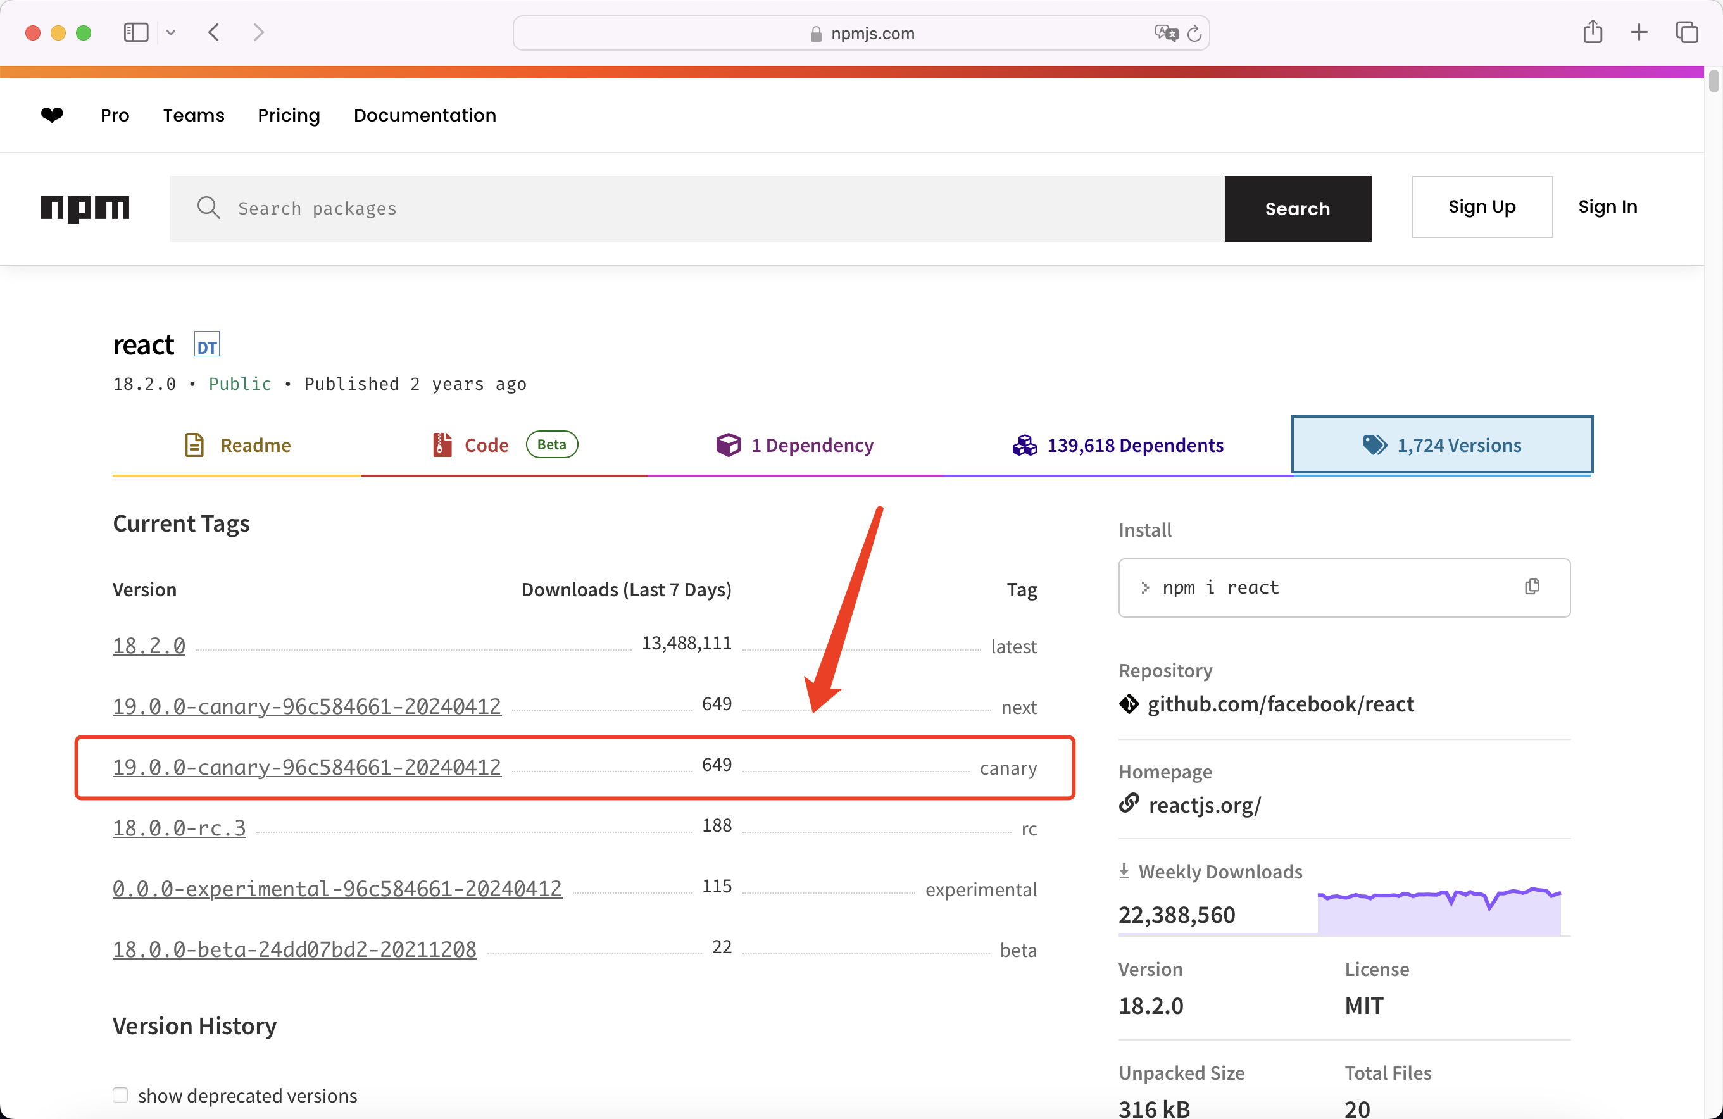Click the Code tab icon
Viewport: 1723px width, 1119px height.
click(x=443, y=444)
